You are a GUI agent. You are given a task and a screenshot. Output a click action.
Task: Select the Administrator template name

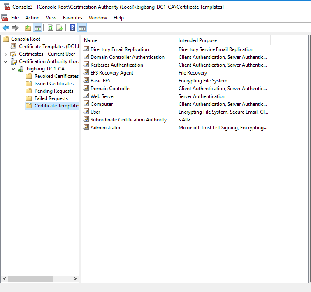[x=105, y=128]
